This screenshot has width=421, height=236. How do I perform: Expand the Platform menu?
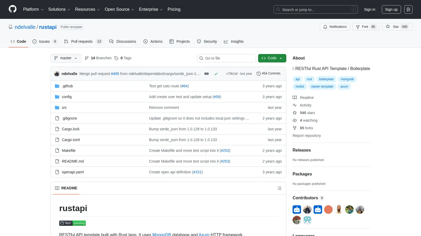coord(33,9)
